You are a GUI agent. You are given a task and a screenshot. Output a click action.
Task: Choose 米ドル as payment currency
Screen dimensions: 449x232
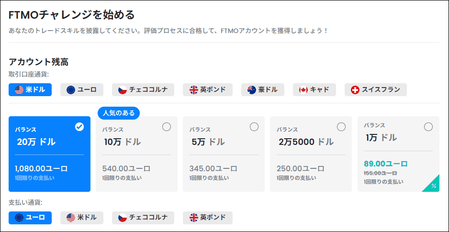(x=81, y=218)
